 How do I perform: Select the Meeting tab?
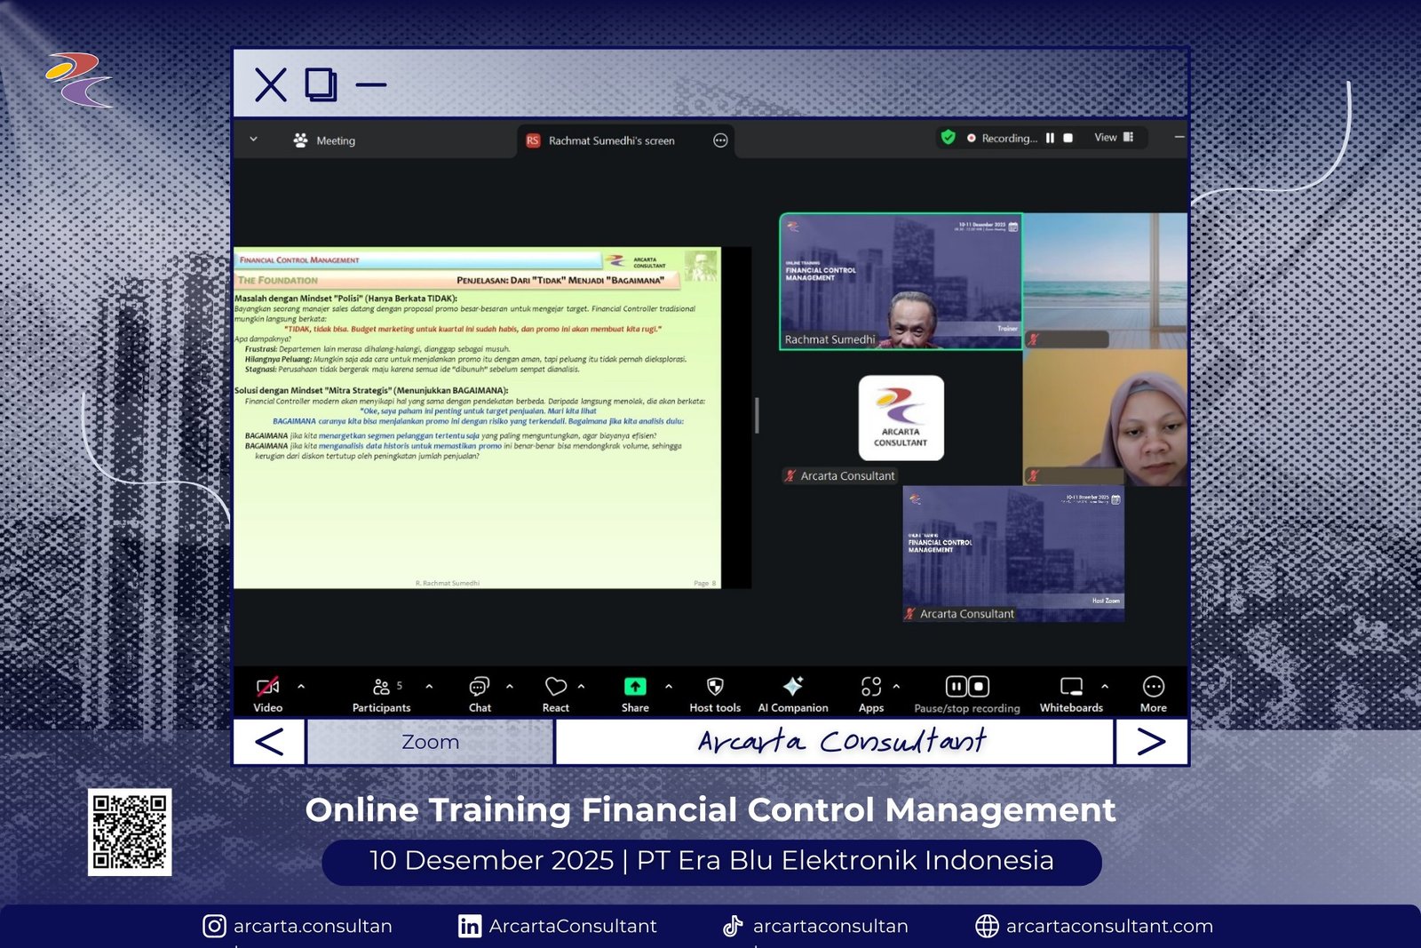click(324, 140)
